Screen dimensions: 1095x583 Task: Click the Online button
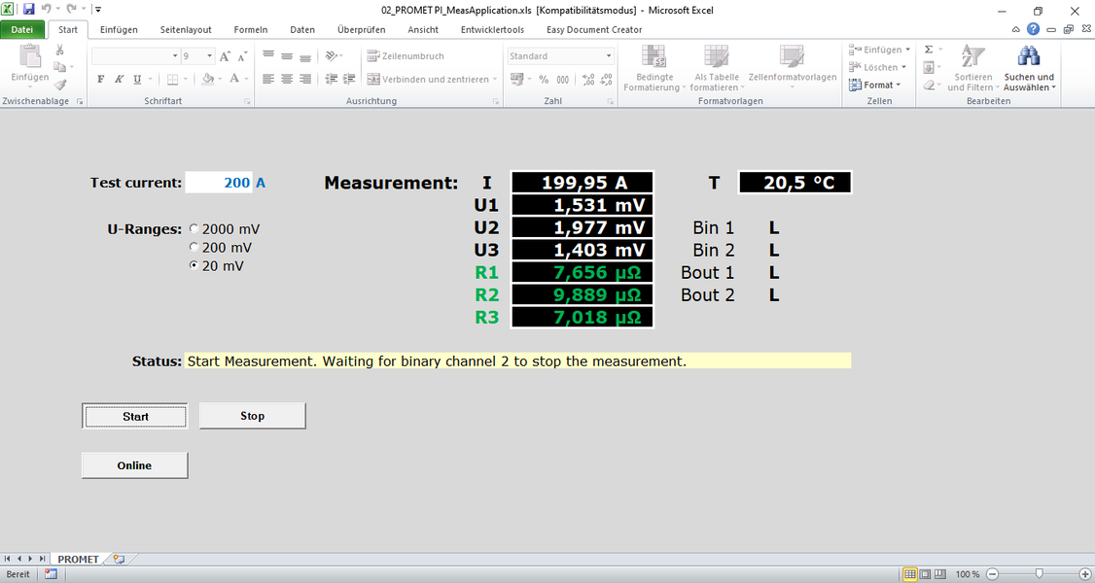point(135,465)
